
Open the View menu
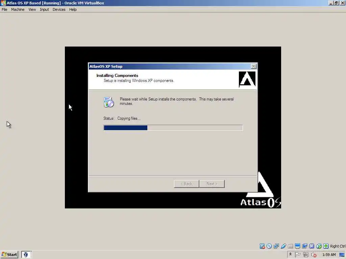point(32,9)
